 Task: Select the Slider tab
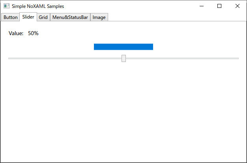tap(28, 17)
